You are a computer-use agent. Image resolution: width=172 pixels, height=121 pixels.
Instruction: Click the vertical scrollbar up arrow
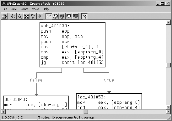tap(168, 23)
